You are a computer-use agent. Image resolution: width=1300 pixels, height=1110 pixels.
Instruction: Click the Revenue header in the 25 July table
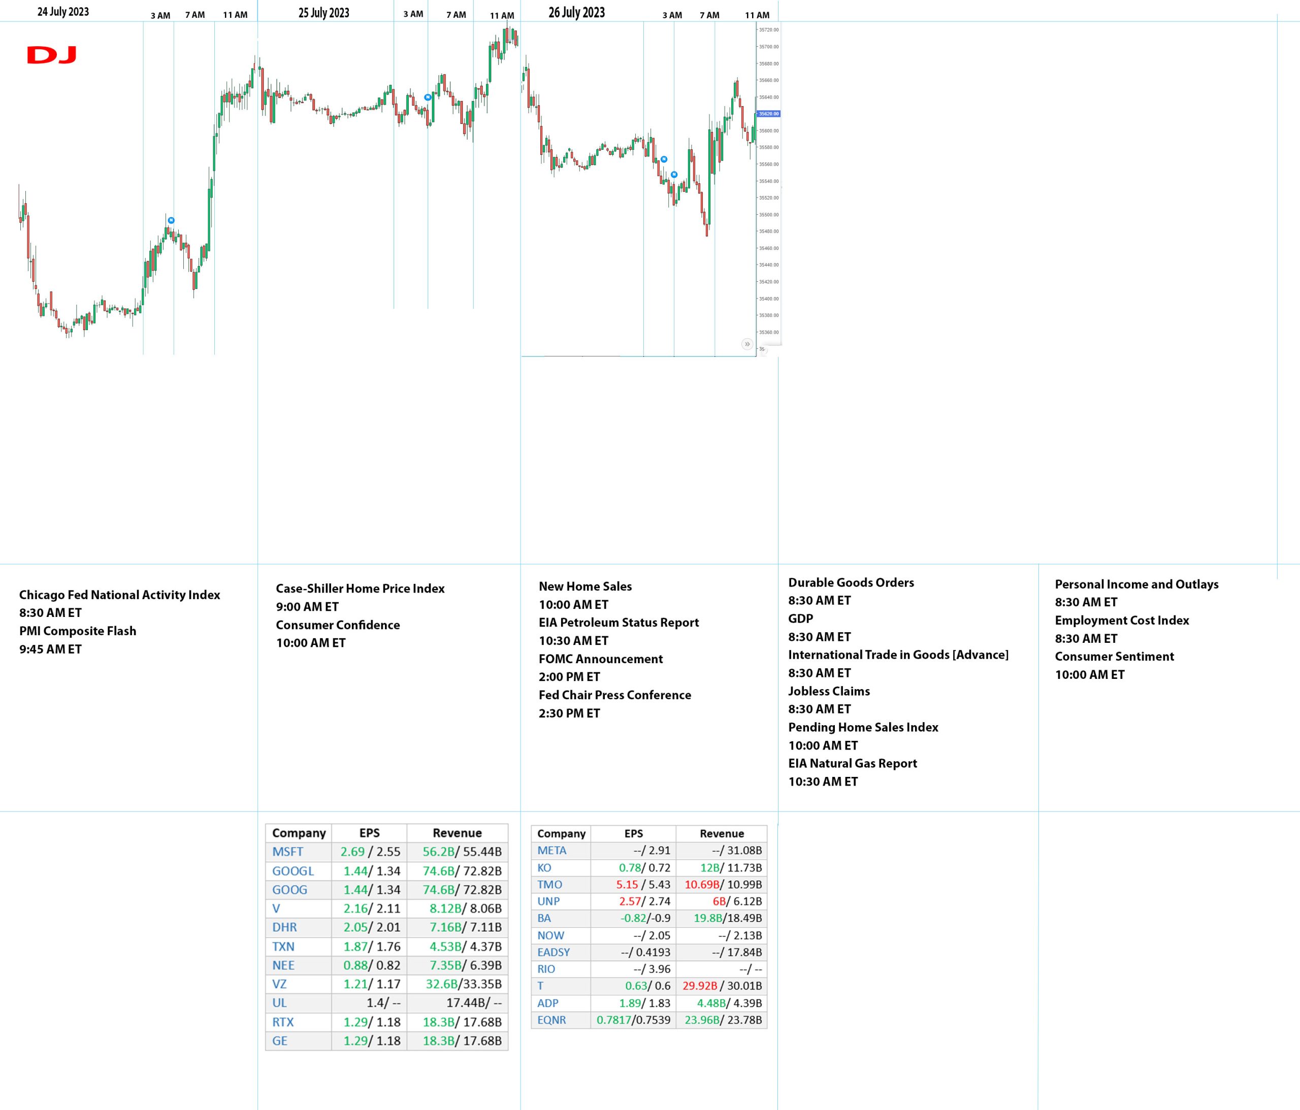point(458,833)
